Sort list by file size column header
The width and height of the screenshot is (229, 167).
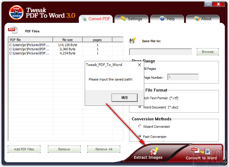click(68, 40)
